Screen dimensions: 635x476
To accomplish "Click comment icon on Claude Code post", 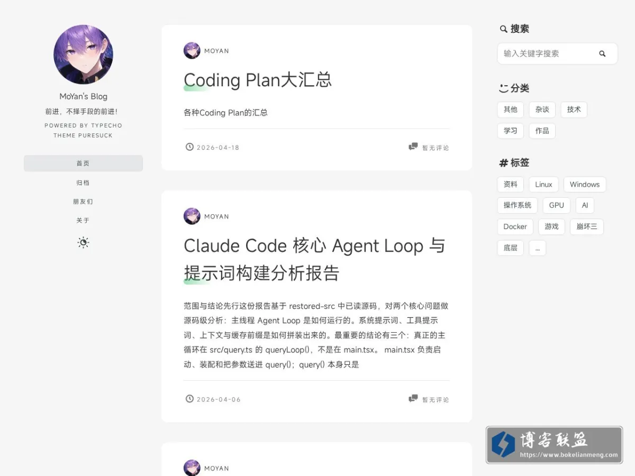I will pyautogui.click(x=413, y=399).
